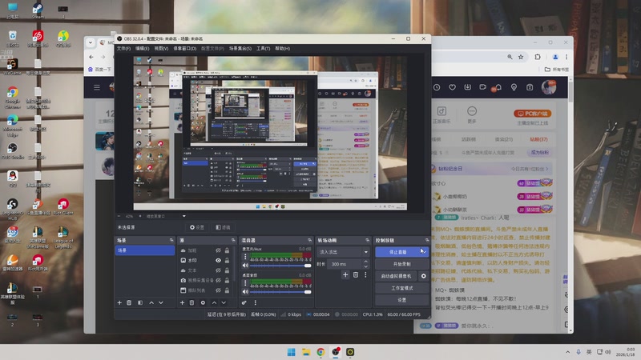Show hidden system tray icons chevron
The height and width of the screenshot is (360, 641).
567,352
